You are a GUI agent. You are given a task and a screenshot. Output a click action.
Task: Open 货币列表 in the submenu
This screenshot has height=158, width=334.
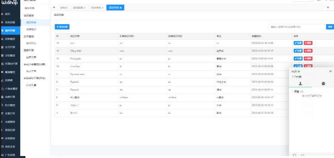(x=31, y=43)
